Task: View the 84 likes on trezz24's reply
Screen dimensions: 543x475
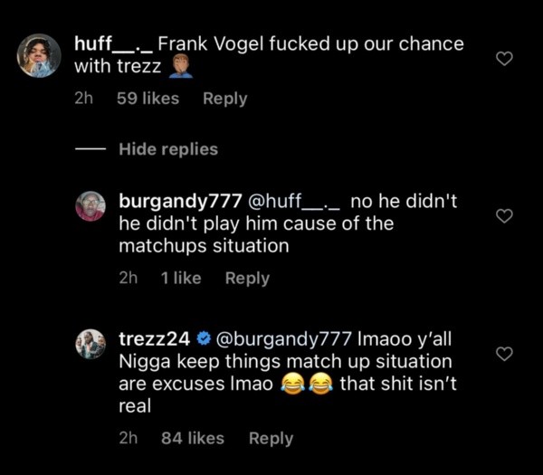Action: (192, 438)
